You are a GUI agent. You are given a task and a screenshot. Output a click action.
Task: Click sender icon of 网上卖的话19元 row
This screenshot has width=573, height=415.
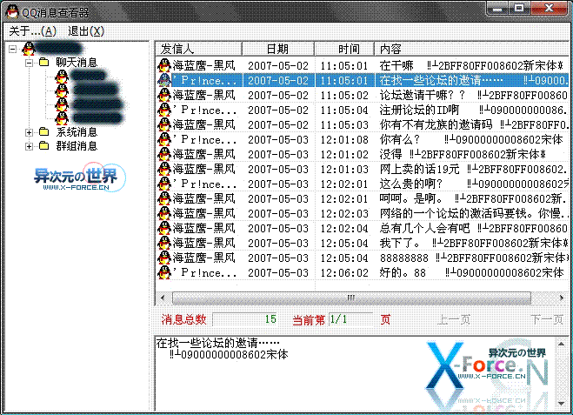click(164, 169)
